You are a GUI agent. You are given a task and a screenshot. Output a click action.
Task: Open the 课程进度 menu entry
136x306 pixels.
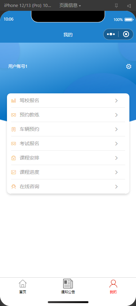coord(68,172)
